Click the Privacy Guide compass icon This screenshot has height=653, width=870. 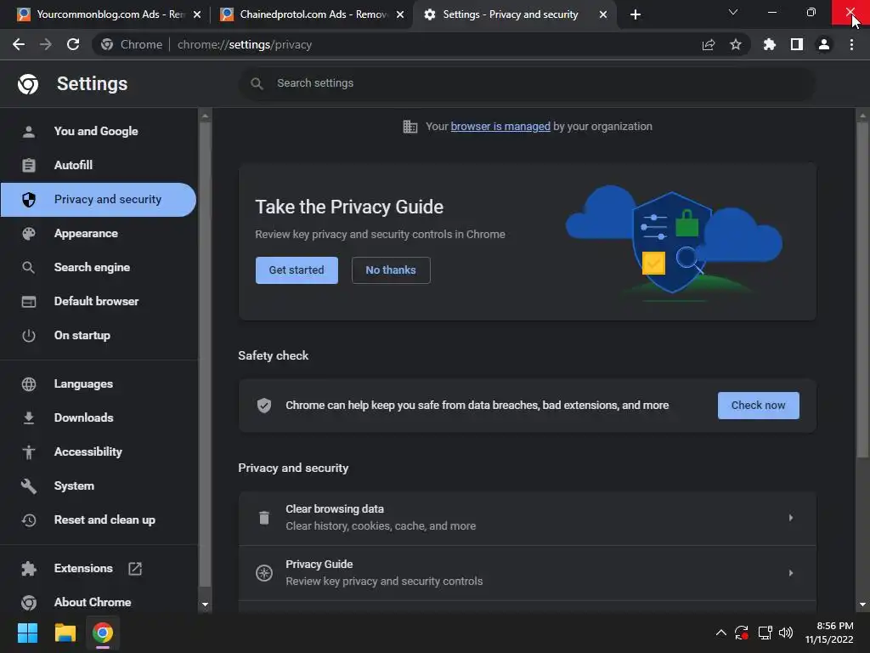(264, 573)
